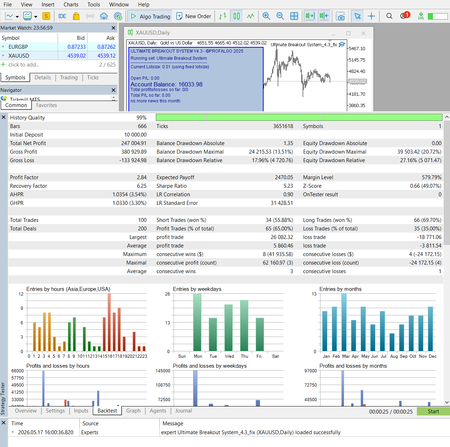
Task: Open the View menu
Action: tap(27, 5)
